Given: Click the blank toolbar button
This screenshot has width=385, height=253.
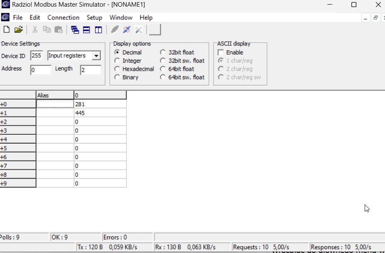Looking at the screenshot, I should (155, 29).
